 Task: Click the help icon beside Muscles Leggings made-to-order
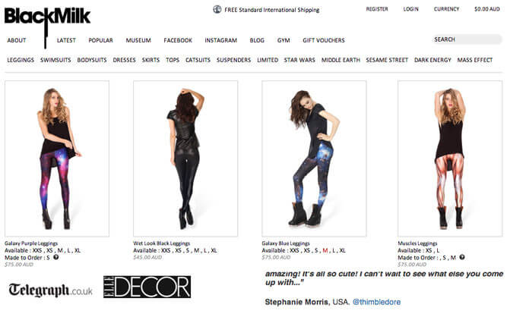[x=462, y=257]
